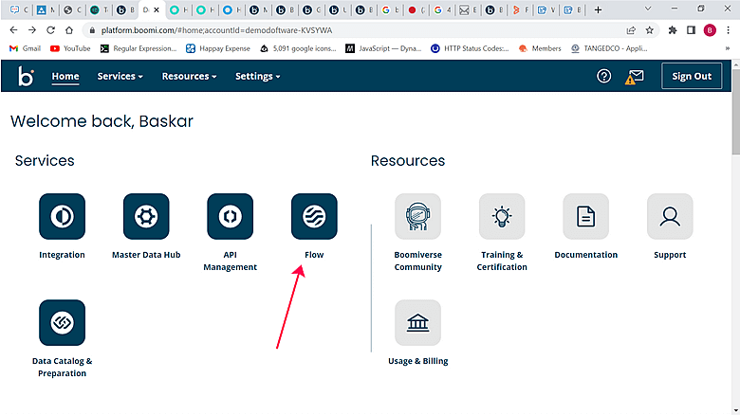Image resolution: width=740 pixels, height=415 pixels.
Task: Open the help question mark icon
Action: 603,76
